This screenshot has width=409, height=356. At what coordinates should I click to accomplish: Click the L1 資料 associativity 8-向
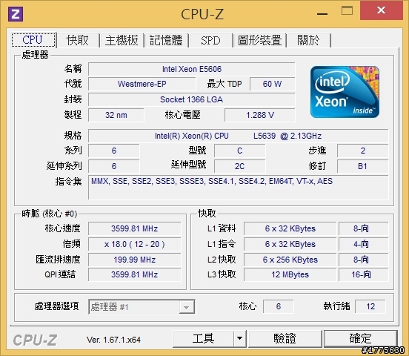[364, 228]
